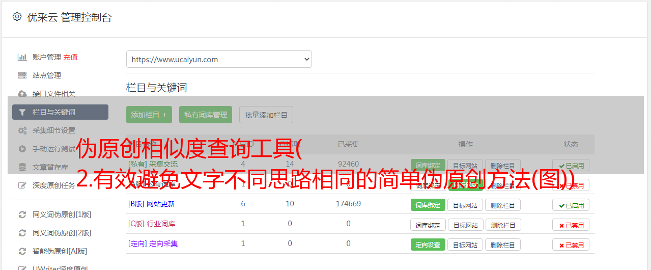Click the value 14 in 采集交流 row
This screenshot has height=270, width=651.
click(290, 164)
